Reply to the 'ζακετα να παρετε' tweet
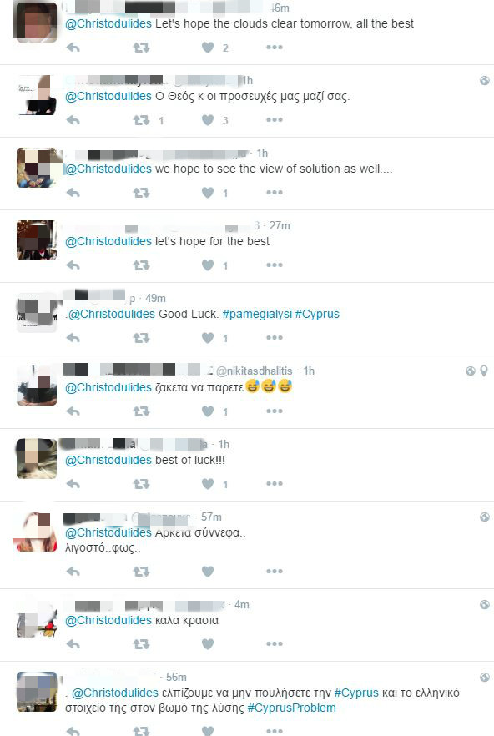 point(73,411)
